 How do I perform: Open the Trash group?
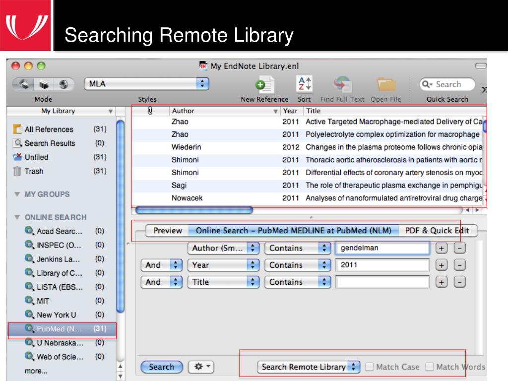[x=34, y=171]
